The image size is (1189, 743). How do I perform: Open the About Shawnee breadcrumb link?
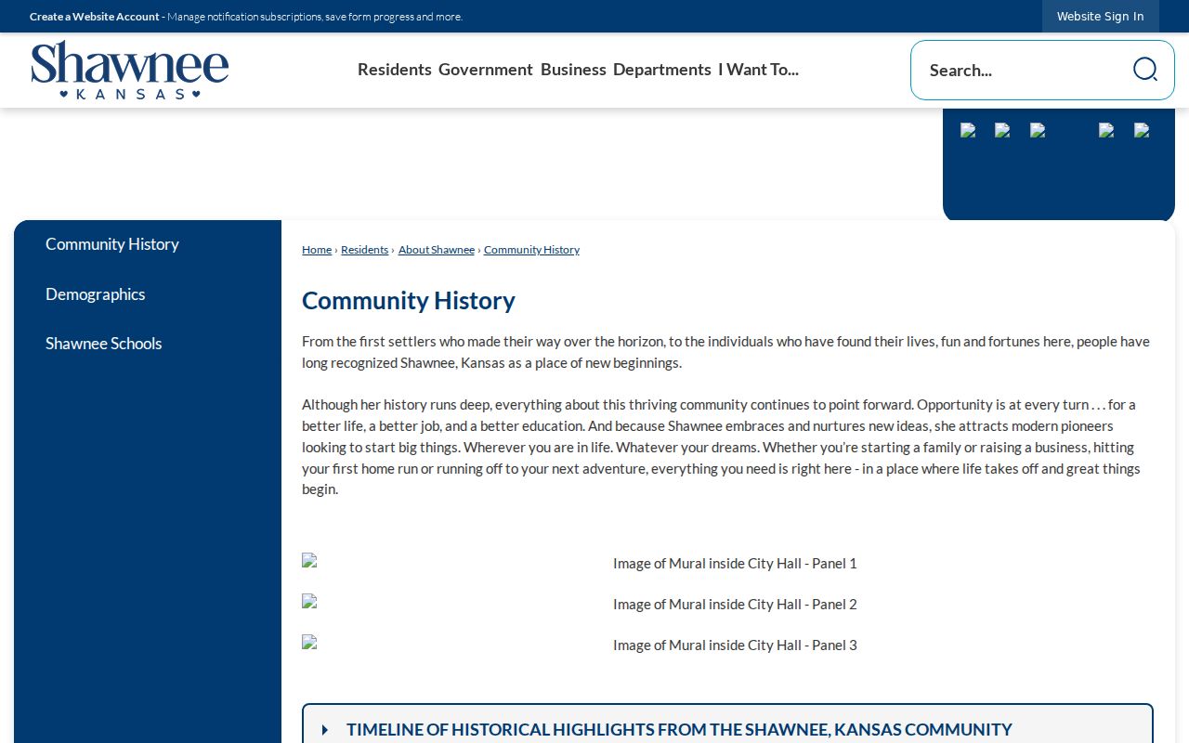[437, 250]
